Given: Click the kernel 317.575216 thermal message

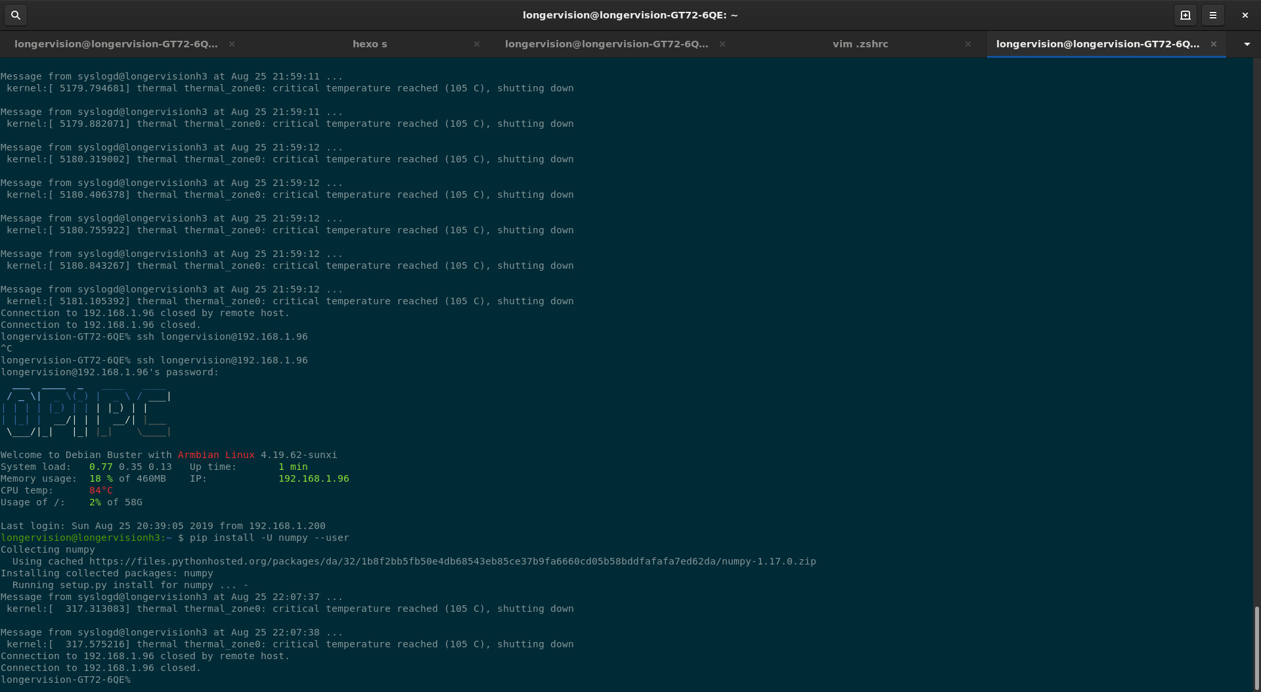Looking at the screenshot, I should pos(290,644).
